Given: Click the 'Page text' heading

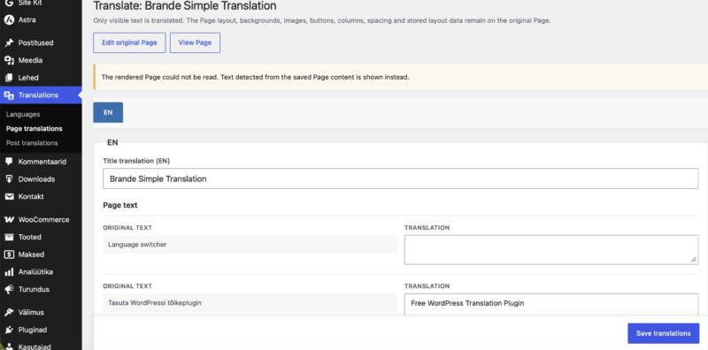Looking at the screenshot, I should pyautogui.click(x=120, y=205).
